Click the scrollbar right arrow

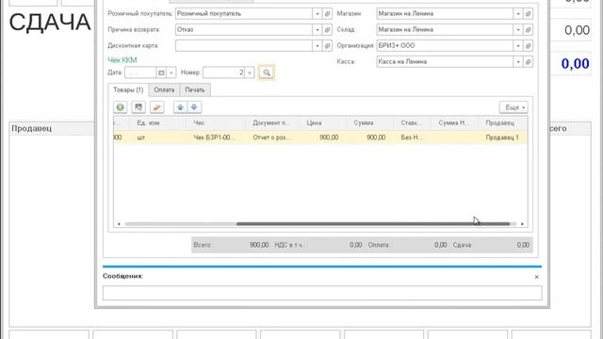[x=522, y=224]
